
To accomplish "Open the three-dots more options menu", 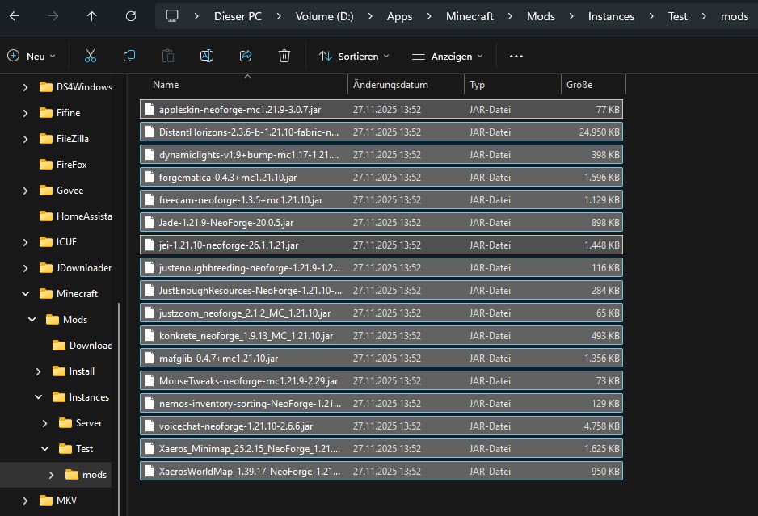I will [516, 57].
